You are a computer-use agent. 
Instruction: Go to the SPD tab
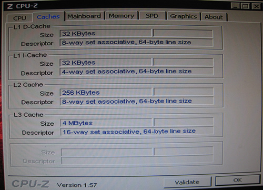pyautogui.click(x=152, y=16)
